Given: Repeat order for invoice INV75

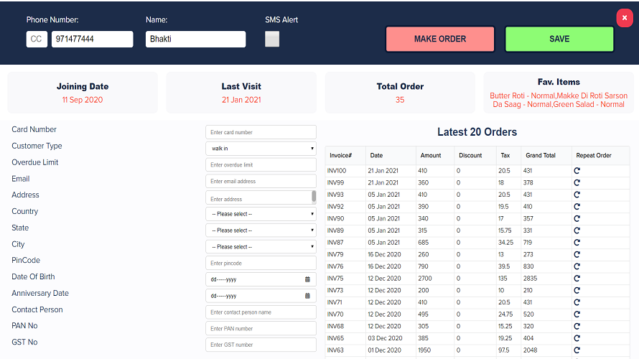Looking at the screenshot, I should (577, 279).
